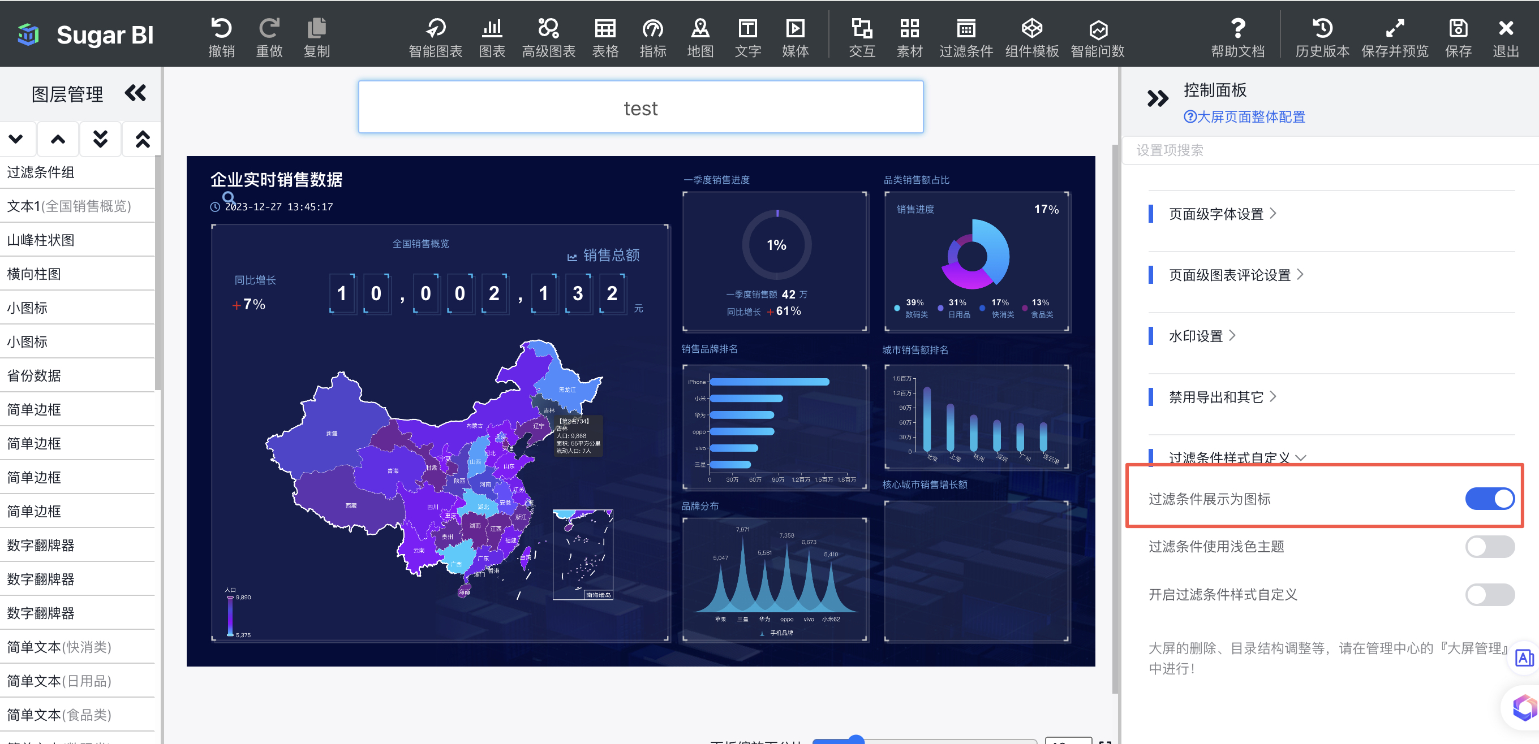Select the 简单文本(日用品) layer
Screen dimensions: 1539x744
[77, 681]
